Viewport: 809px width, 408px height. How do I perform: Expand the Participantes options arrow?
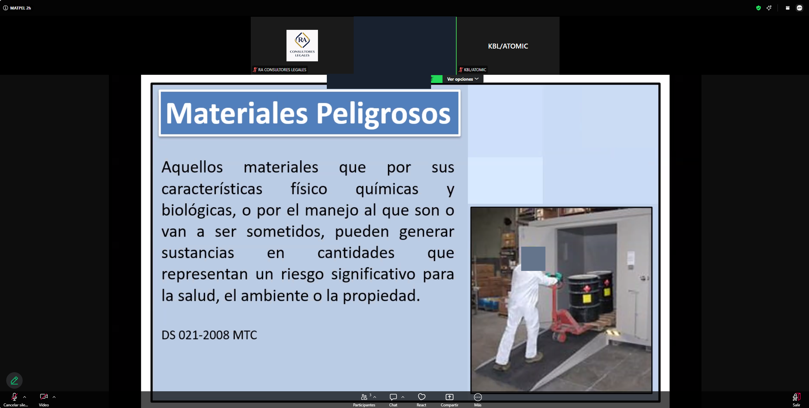[x=375, y=397]
